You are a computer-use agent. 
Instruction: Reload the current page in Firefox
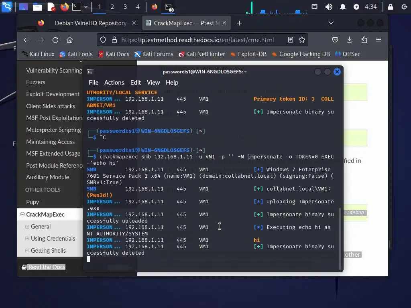(x=55, y=40)
